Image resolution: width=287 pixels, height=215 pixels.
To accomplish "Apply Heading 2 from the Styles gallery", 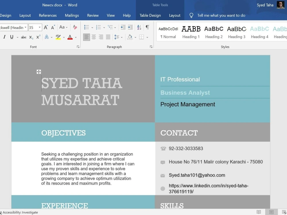I will coord(214,32).
